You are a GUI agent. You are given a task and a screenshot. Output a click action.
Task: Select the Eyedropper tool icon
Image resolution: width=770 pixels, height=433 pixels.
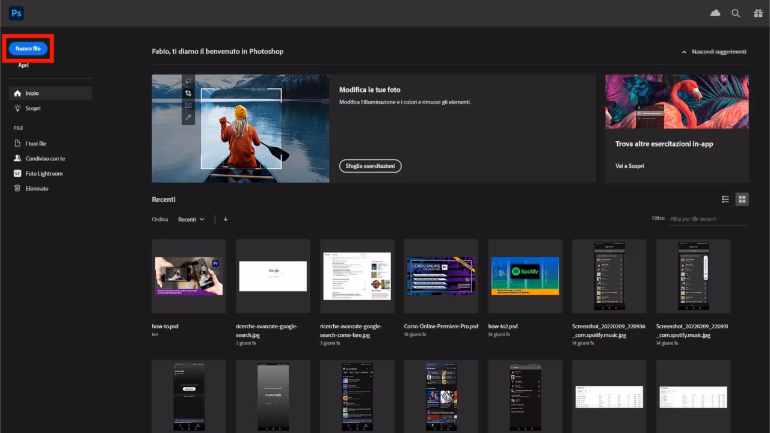[x=188, y=117]
